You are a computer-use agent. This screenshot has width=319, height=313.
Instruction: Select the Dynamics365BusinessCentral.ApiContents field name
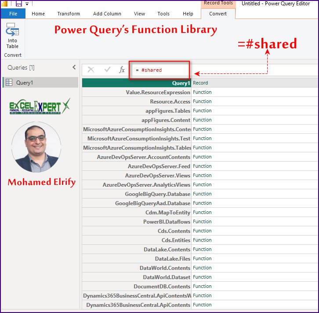(138, 305)
